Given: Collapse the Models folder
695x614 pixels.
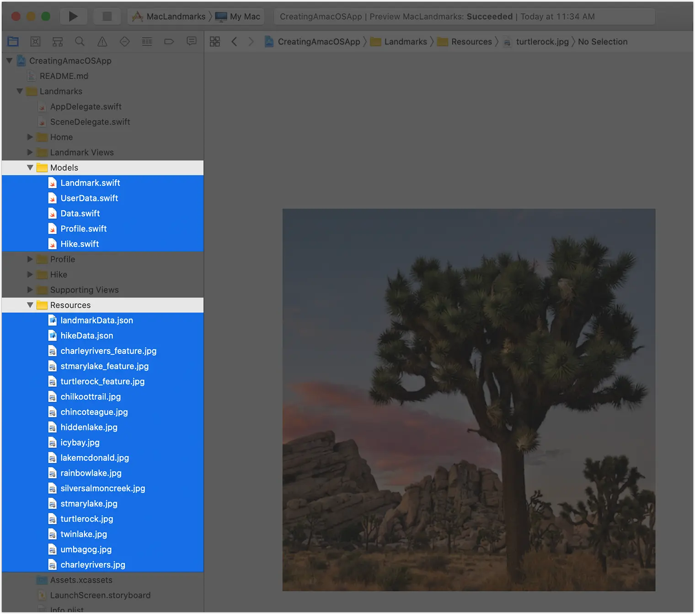Looking at the screenshot, I should point(30,168).
